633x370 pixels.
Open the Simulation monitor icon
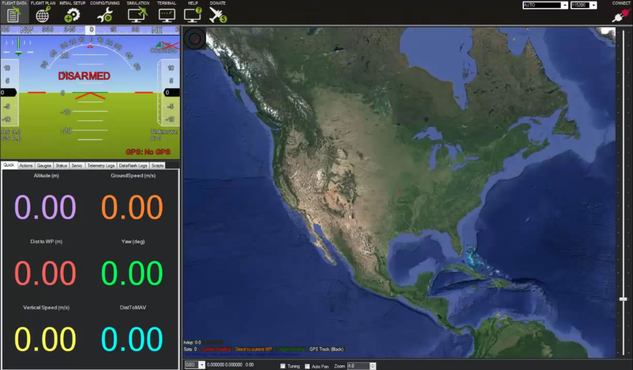[138, 15]
